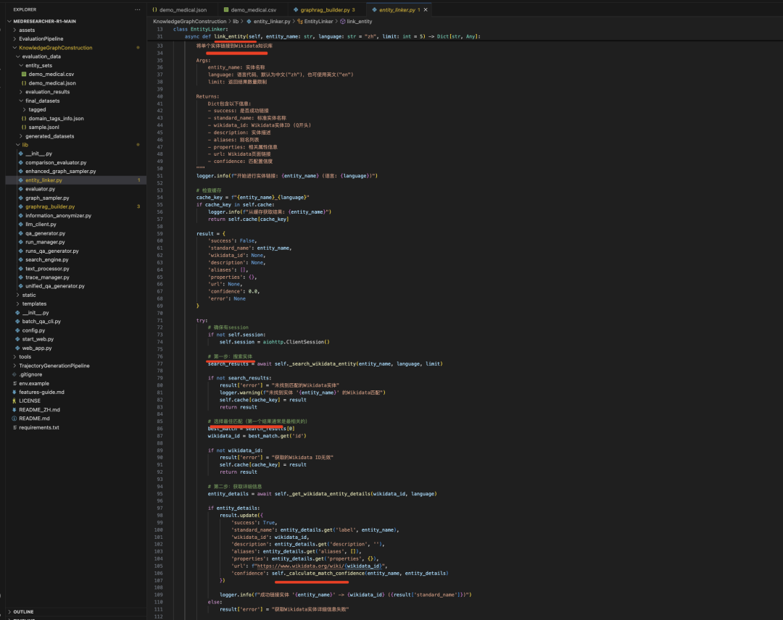Open README_ZH.md file
Screen dimensions: 783x620
(x=39, y=409)
